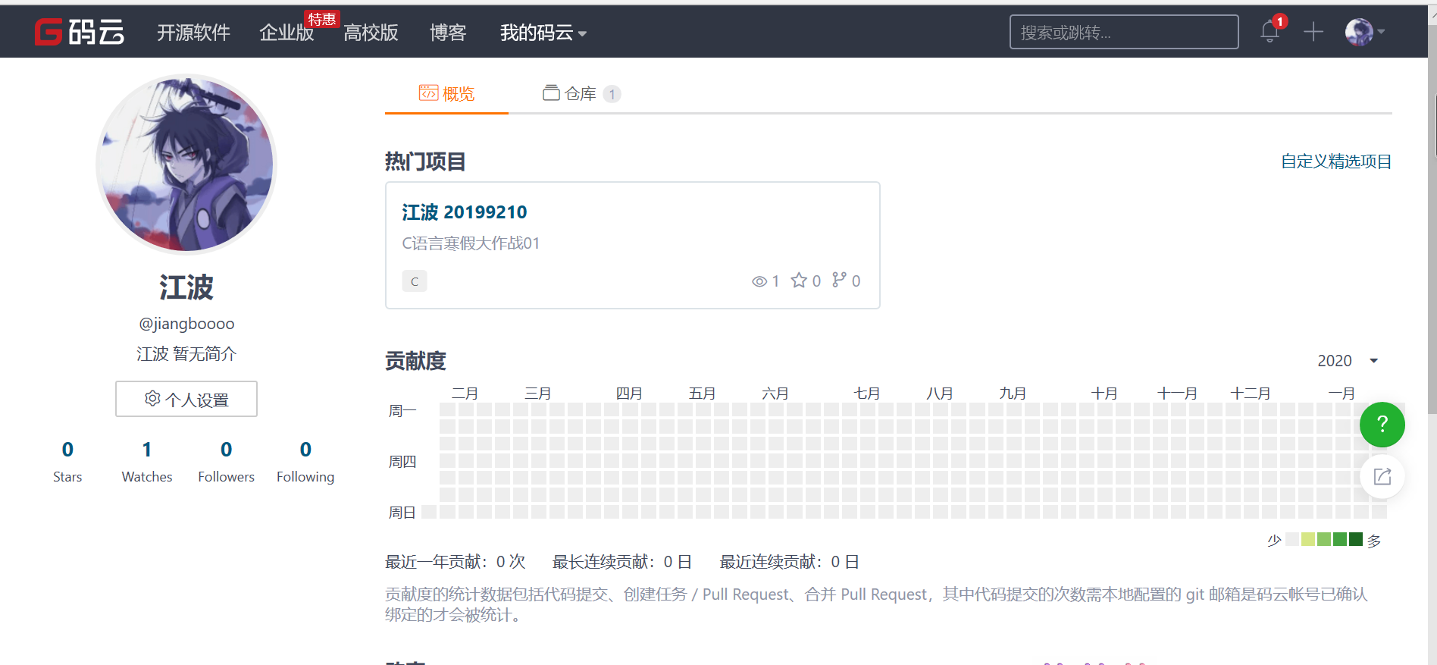Switch to the 概览 tab
Image resolution: width=1437 pixels, height=665 pixels.
point(446,93)
